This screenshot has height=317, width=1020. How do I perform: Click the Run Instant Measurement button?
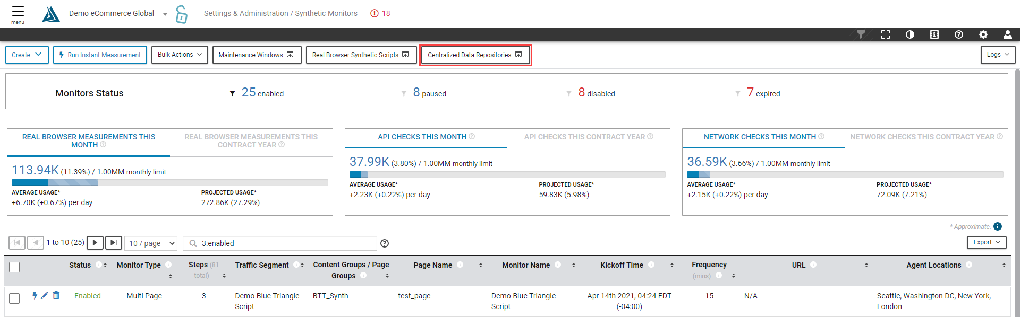(x=100, y=55)
